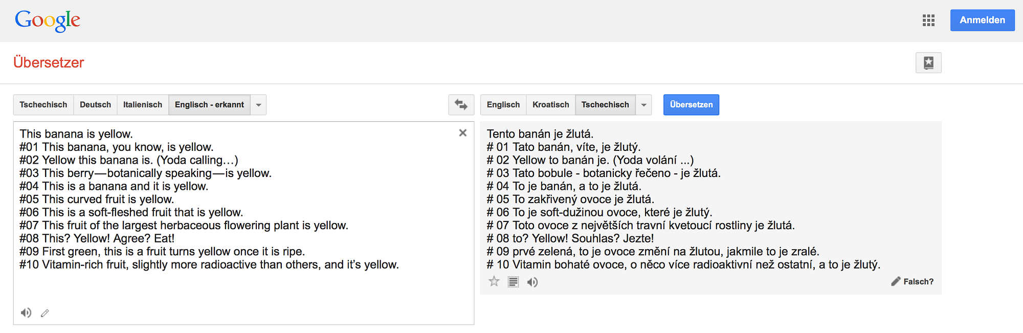Clear the source text with X
Screen dimensions: 1023x333
[x=462, y=133]
